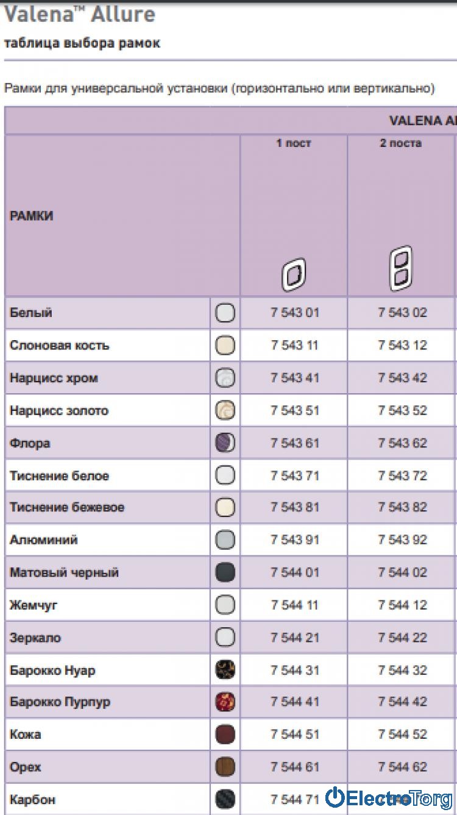The image size is (457, 815).
Task: Select the Белый color swatch
Action: point(225,313)
